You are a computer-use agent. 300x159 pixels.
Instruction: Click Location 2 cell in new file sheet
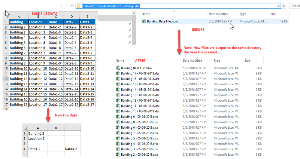click(38, 139)
